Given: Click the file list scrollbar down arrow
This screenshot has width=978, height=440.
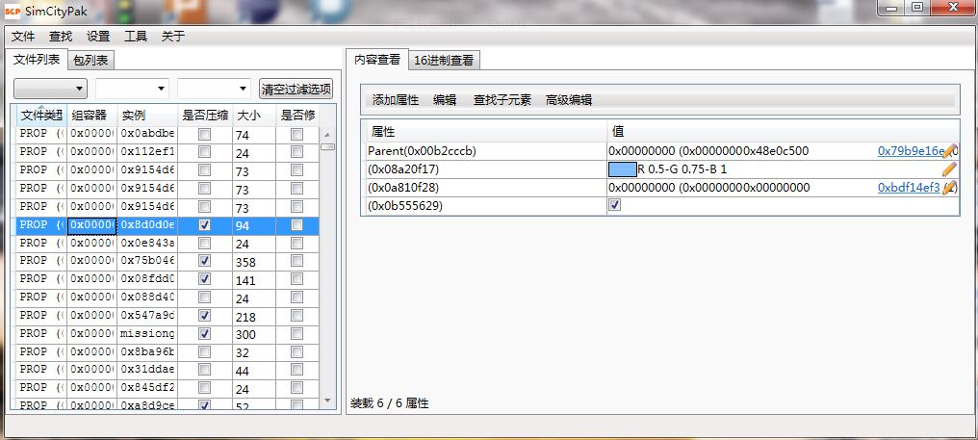Looking at the screenshot, I should click(x=327, y=401).
